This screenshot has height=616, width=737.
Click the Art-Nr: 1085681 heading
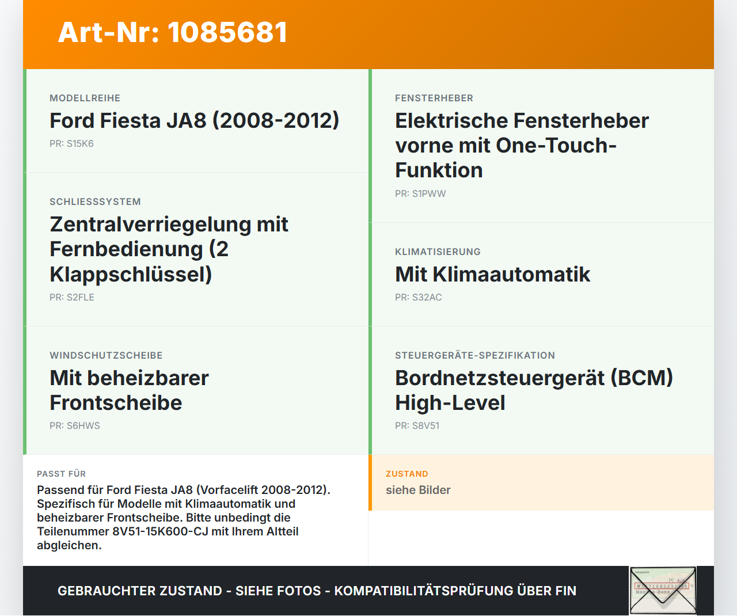click(x=173, y=32)
